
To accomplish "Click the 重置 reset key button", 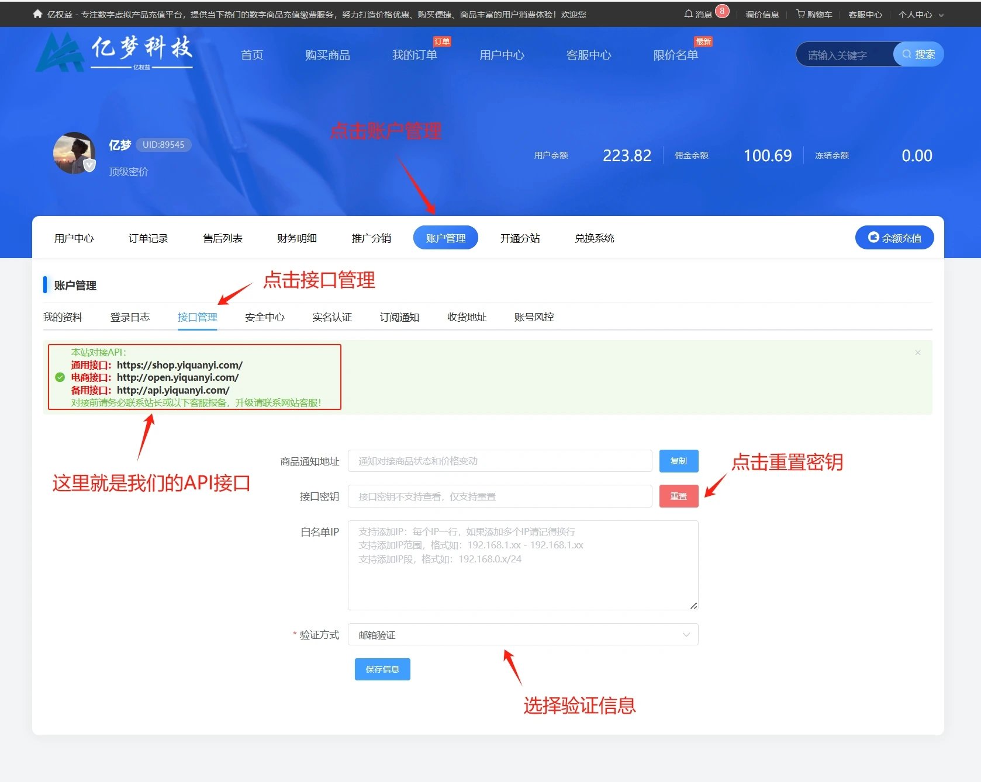I will (x=678, y=496).
